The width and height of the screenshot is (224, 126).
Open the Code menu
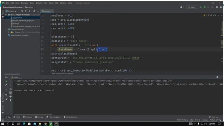(x=32, y=3)
